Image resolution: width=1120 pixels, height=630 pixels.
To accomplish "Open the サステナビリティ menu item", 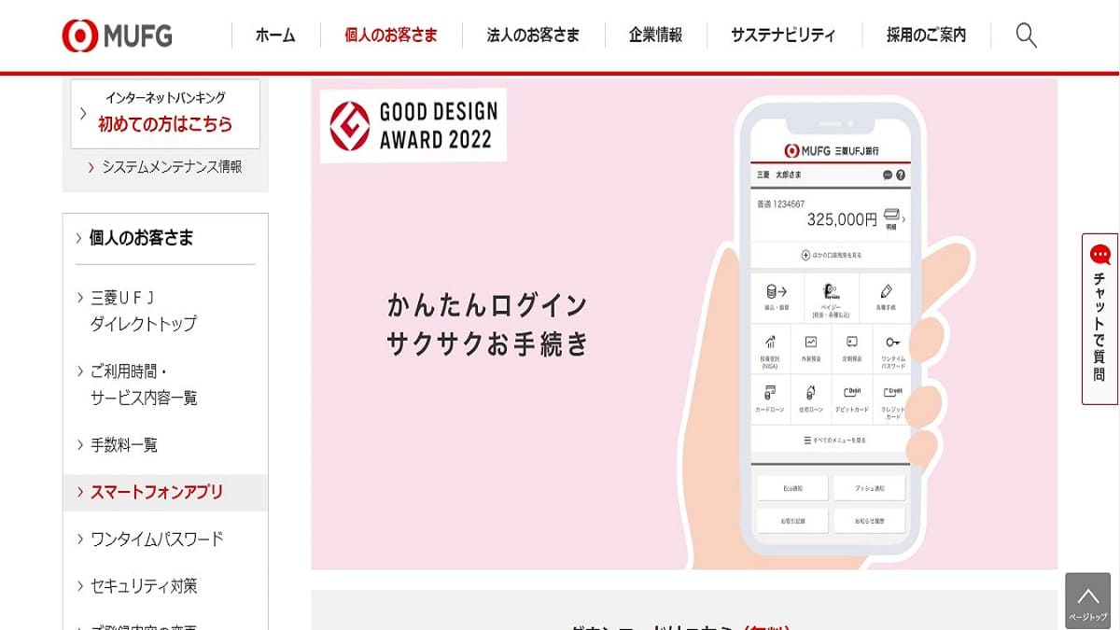I will coord(783,35).
